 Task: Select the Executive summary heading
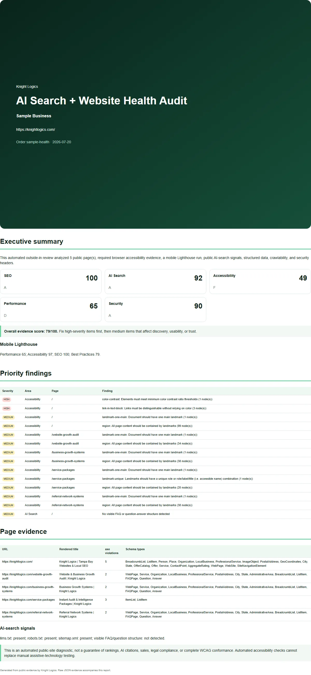point(31,241)
